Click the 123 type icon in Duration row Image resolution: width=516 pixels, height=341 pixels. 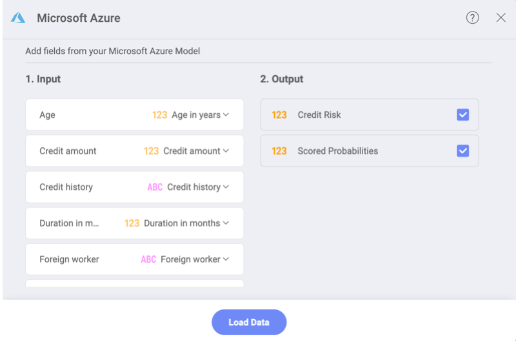tap(132, 223)
